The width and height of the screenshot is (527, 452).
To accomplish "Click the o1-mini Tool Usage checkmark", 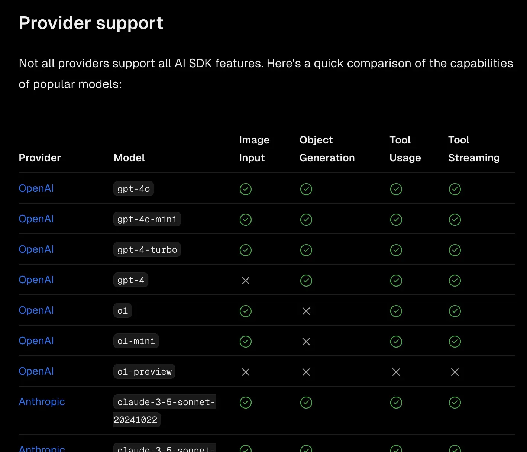I will (396, 342).
